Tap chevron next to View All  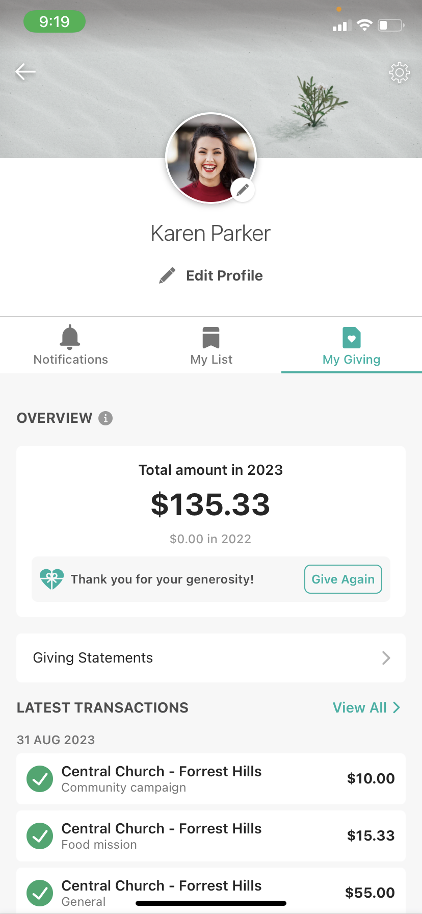[x=397, y=707]
